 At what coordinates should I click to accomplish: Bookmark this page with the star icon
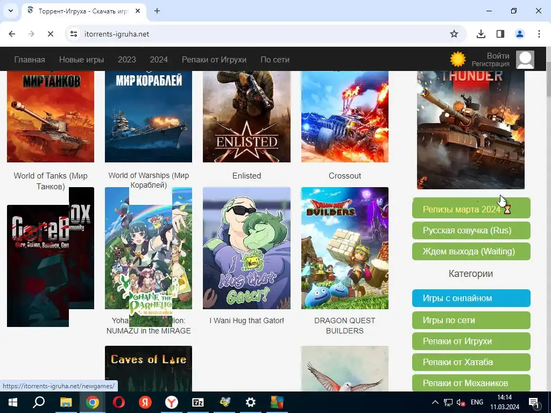pos(454,34)
